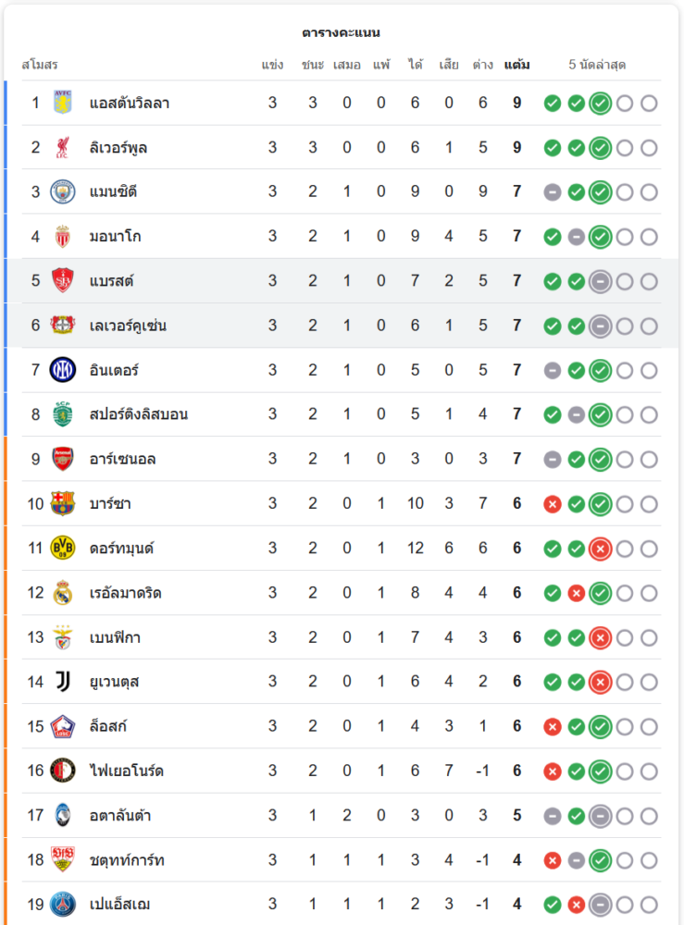
Task: Click the ต่าง goal difference header
Action: coord(482,65)
